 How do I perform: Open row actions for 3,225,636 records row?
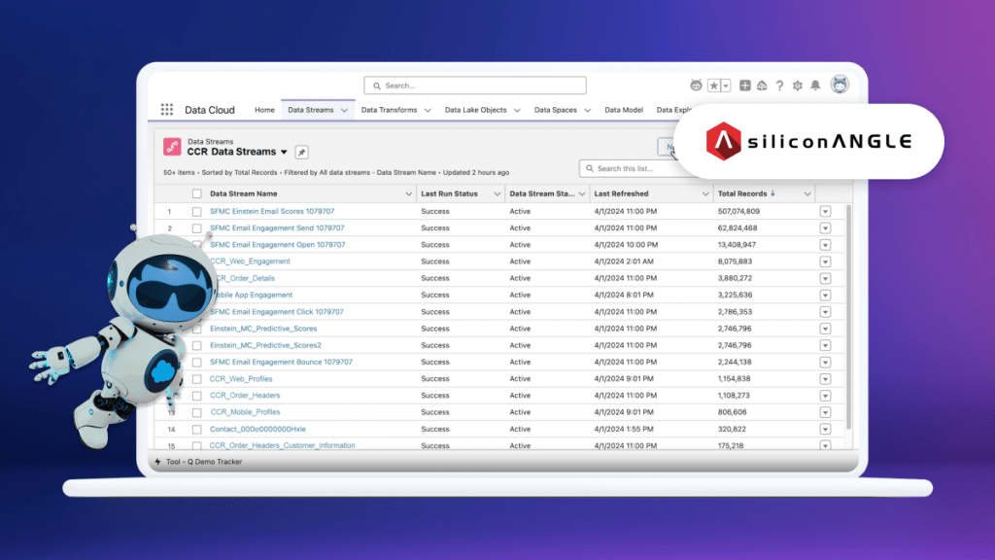click(x=825, y=295)
